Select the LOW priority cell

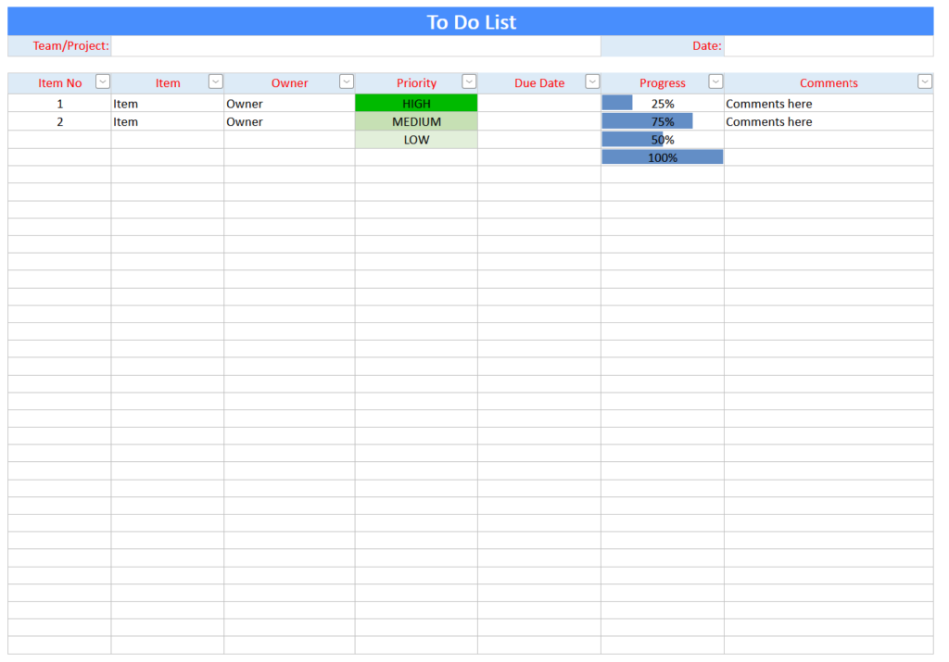pyautogui.click(x=416, y=140)
